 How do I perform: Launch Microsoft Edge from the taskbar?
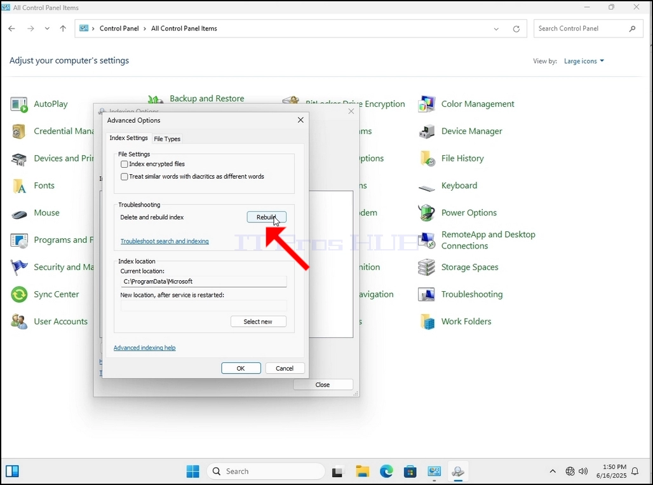386,471
